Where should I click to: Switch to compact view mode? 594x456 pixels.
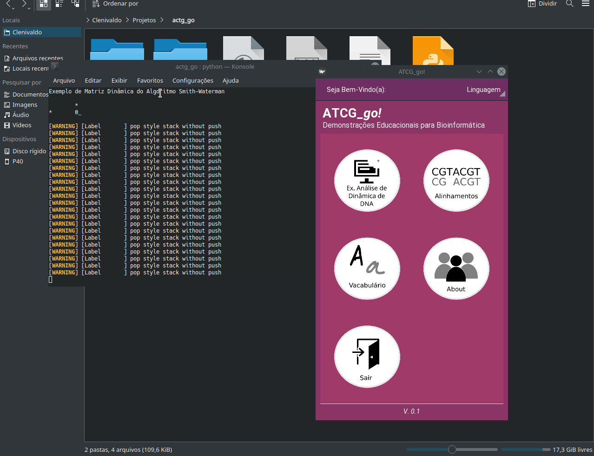point(59,4)
